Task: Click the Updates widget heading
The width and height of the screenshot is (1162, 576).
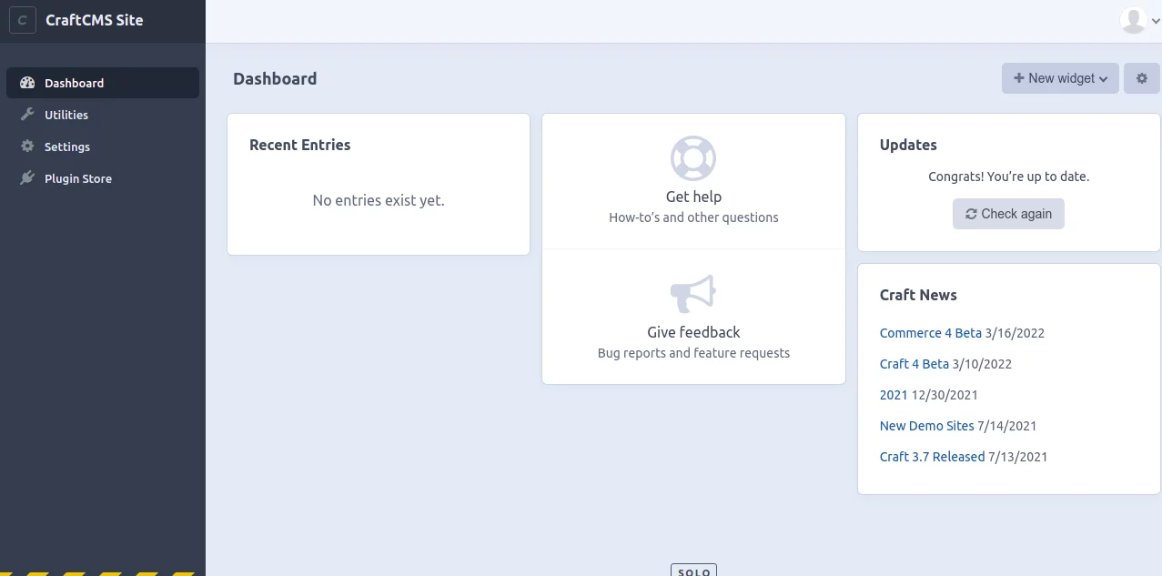Action: coord(908,145)
